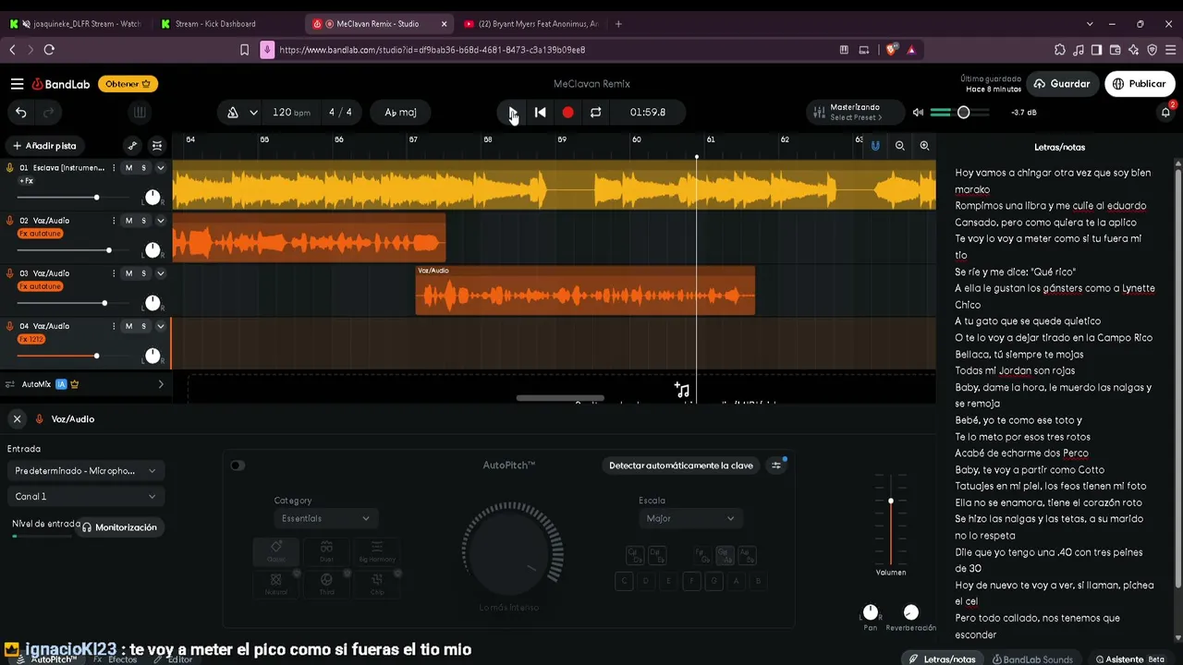Expand track 02 Voz/Audio chevron
Image resolution: width=1183 pixels, height=665 pixels.
pyautogui.click(x=161, y=221)
